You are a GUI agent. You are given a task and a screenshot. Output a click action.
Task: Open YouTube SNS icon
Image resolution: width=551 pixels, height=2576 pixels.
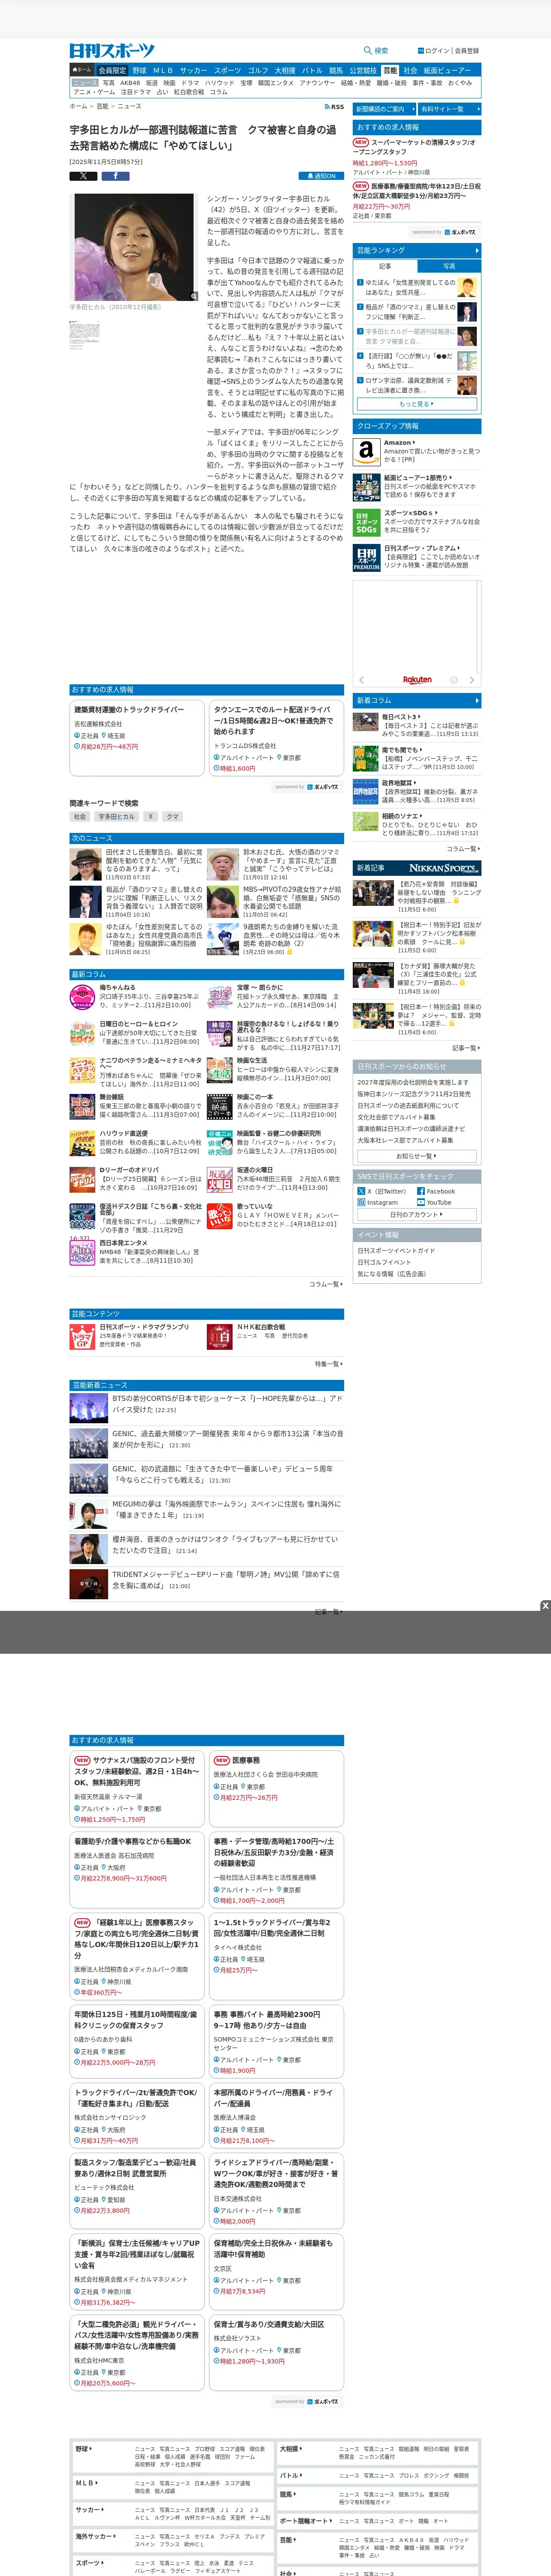click(421, 1202)
